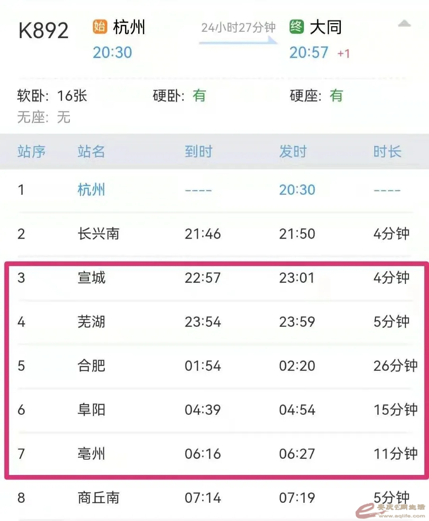
Task: Click the 站名 column header
Action: point(91,151)
